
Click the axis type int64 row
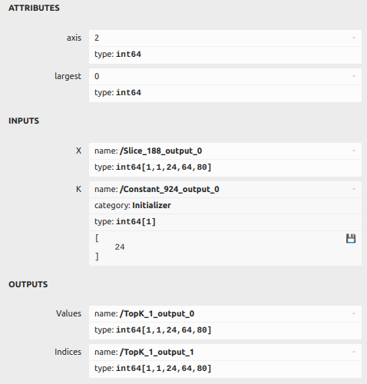pos(225,55)
